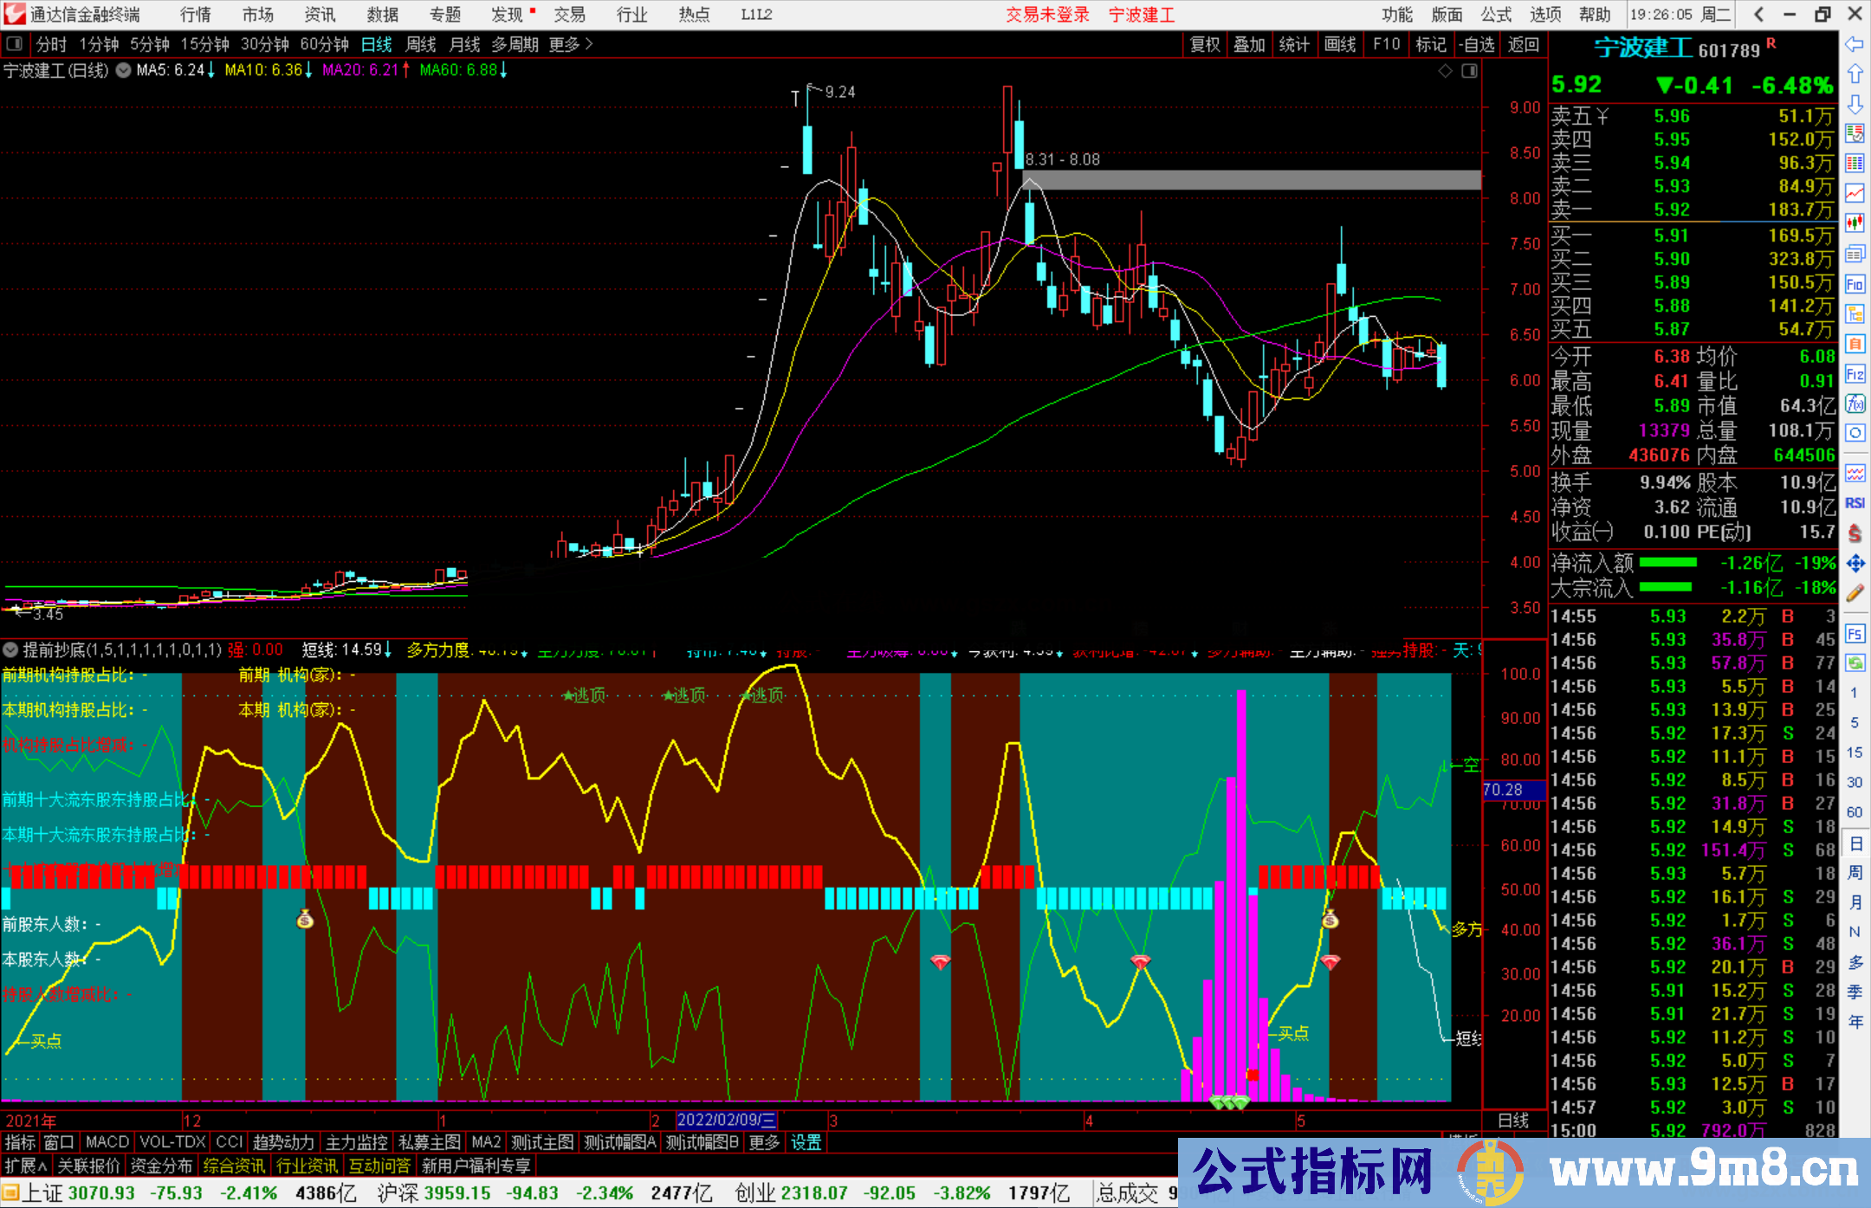
Task: Click the up arrow icon in right sidebar
Action: click(1855, 74)
